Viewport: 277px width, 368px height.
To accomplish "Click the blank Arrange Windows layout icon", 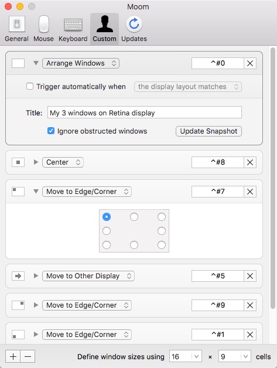I will tap(18, 63).
